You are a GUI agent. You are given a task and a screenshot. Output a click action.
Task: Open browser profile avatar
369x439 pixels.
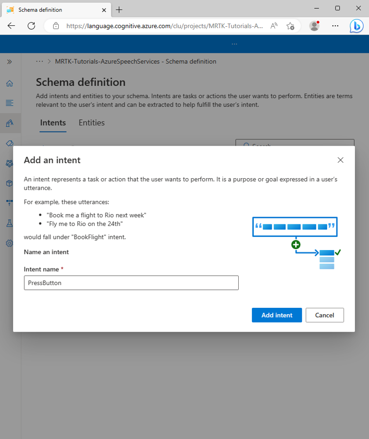[x=315, y=26]
